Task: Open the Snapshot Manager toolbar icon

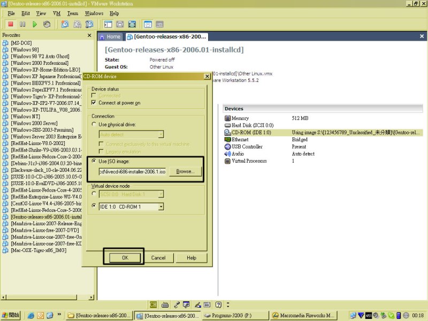Action: (89, 24)
